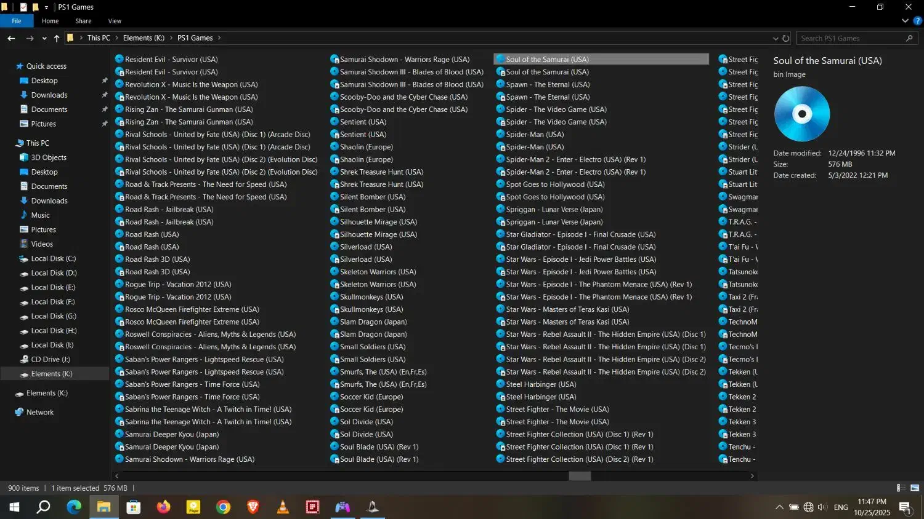Image resolution: width=924 pixels, height=519 pixels.
Task: Select Local Disk (D:) in navigation pane
Action: point(54,273)
